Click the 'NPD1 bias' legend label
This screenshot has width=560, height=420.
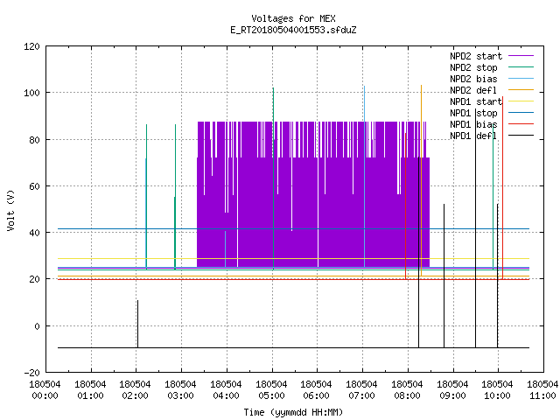[473, 124]
